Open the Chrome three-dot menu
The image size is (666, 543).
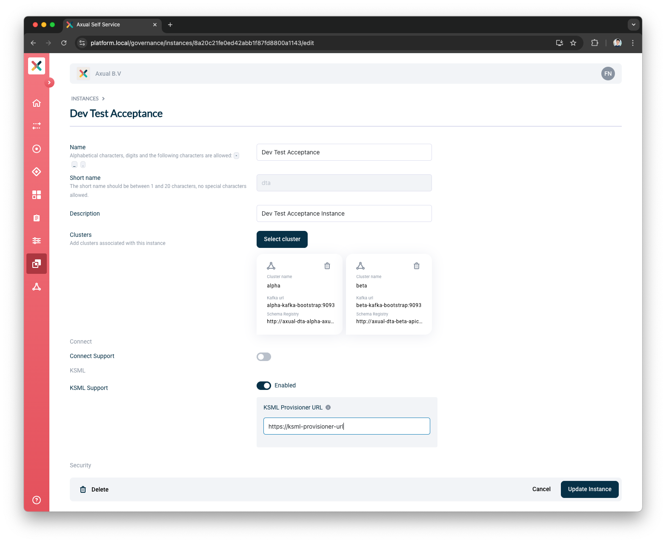click(x=633, y=43)
